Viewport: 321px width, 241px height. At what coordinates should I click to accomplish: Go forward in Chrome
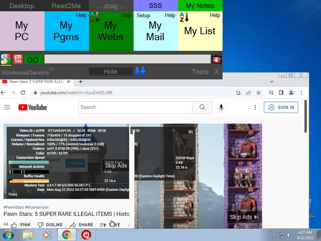click(x=13, y=93)
